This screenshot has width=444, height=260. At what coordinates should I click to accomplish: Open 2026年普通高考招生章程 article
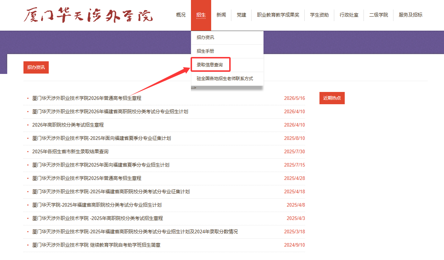tap(87, 98)
